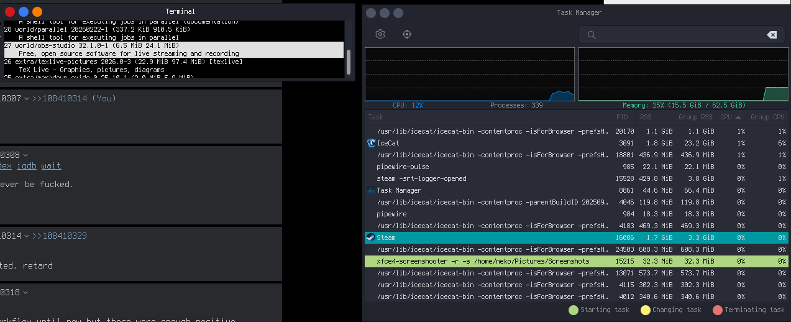Open the iqdb image search link
This screenshot has height=322, width=791.
coord(27,166)
